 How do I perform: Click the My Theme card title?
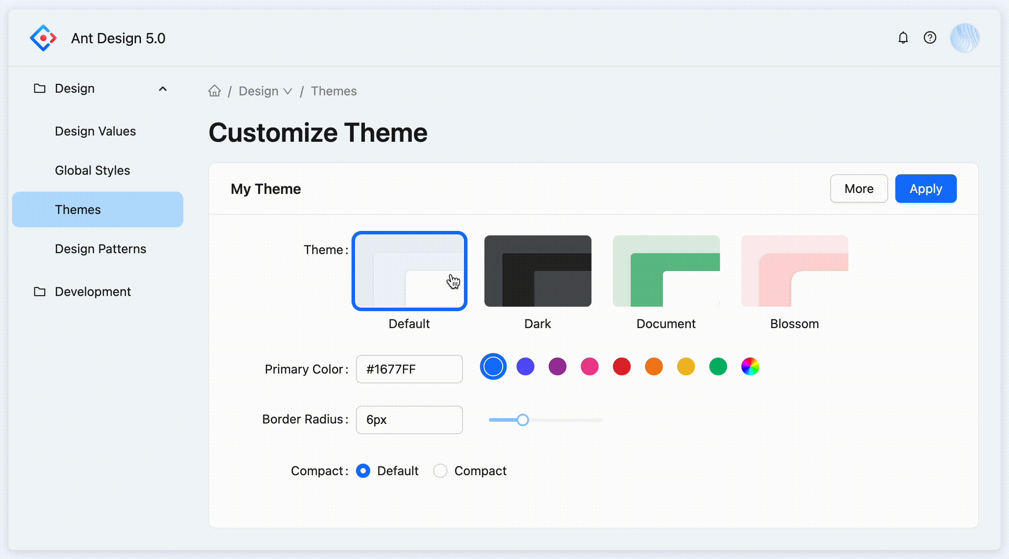[266, 189]
